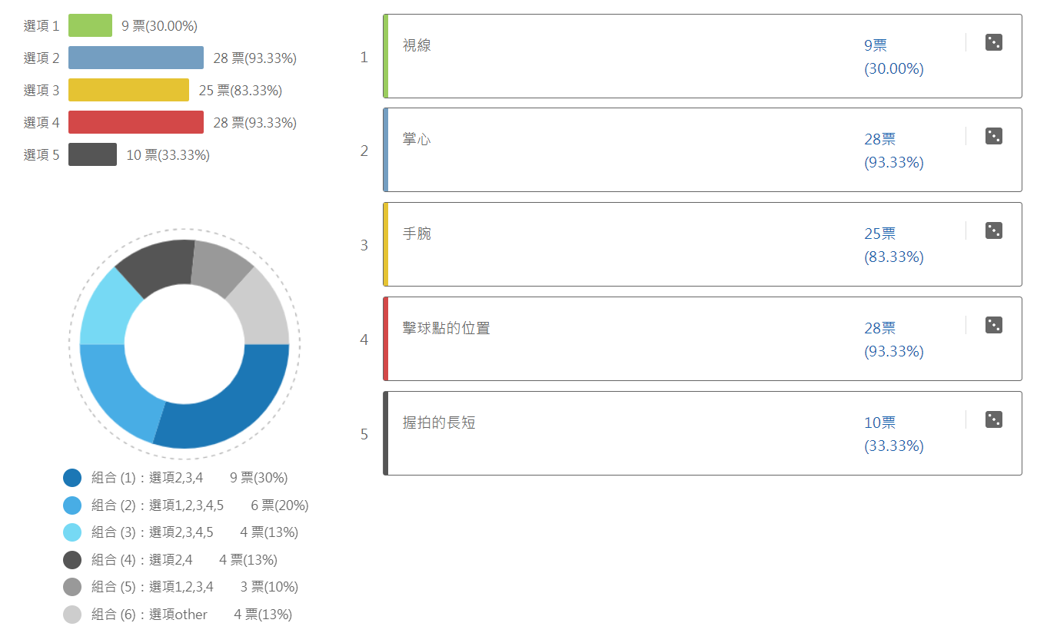Click the dice icon in the 握拍的長短 row
The width and height of the screenshot is (1037, 633).
[x=993, y=420]
